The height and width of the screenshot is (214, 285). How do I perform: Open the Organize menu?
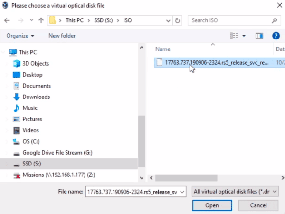pos(20,36)
